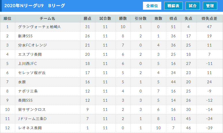Image resolution: width=223 pixels, height=133 pixels.
Task: Select team 長岡SSS
Action: pos(25,100)
